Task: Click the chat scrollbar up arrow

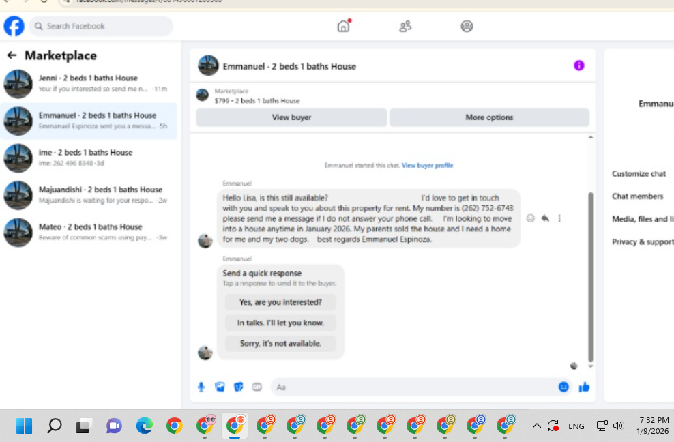Action: click(x=591, y=137)
